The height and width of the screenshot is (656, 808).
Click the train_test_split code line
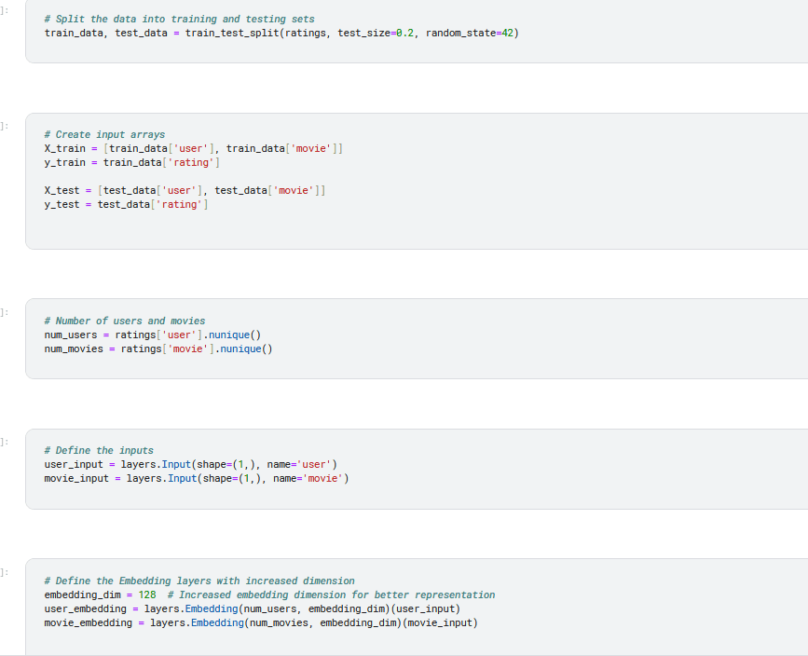[281, 33]
